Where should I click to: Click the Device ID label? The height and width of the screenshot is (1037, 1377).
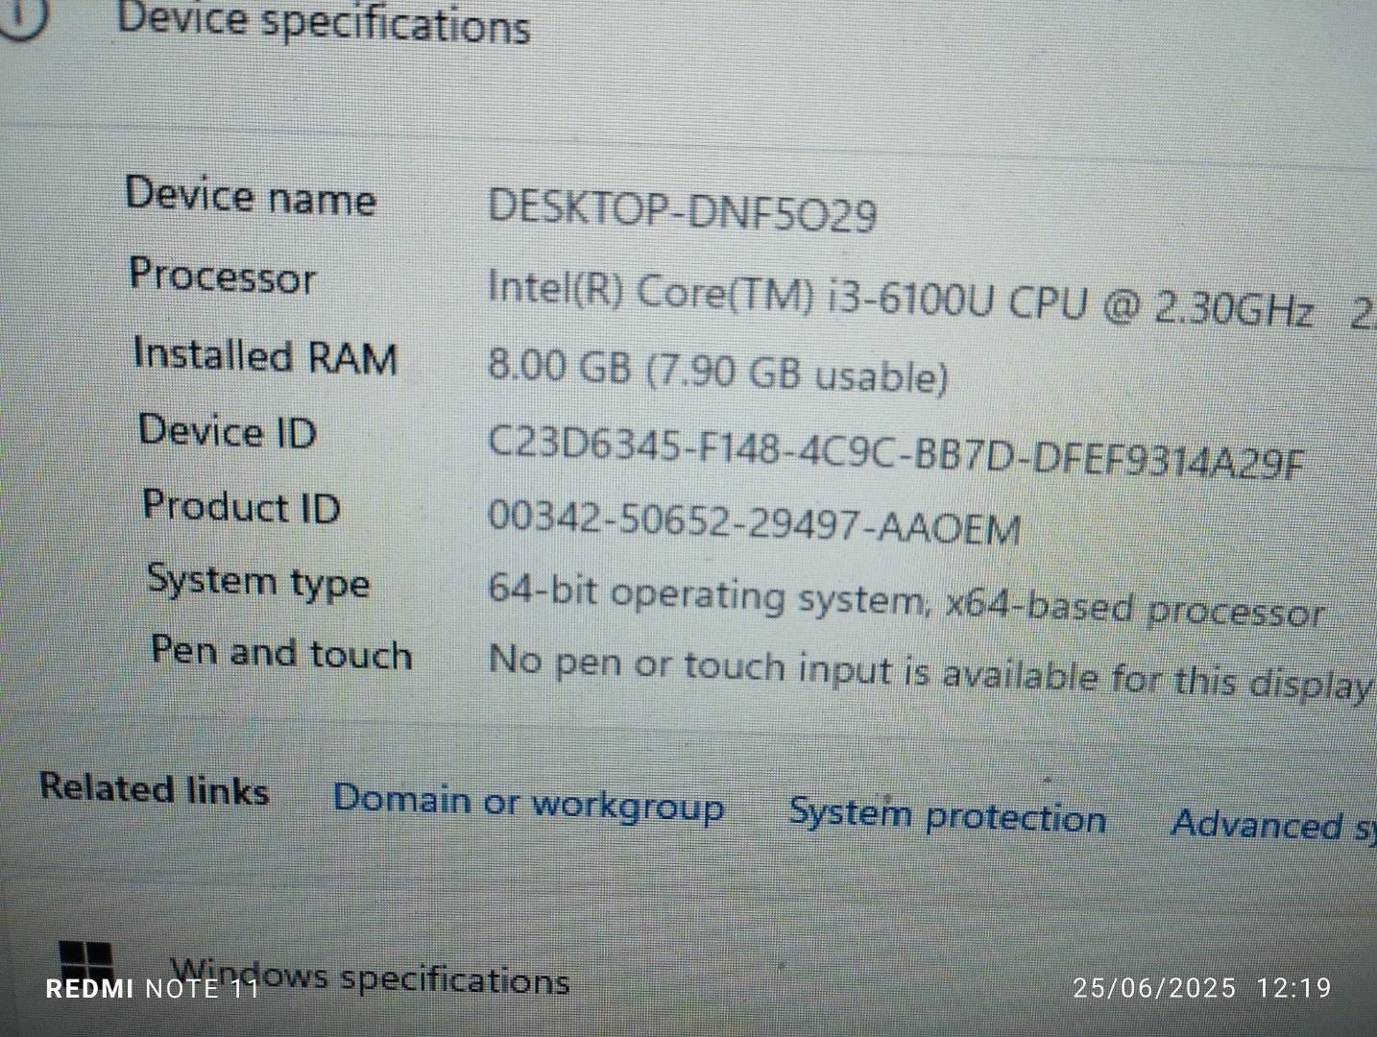228,430
